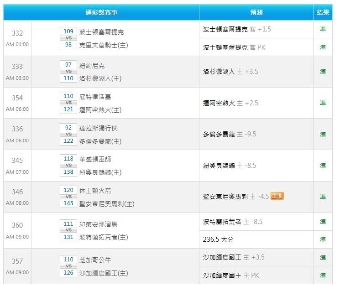Select game number 360
This screenshot has height=286, width=340.
[x=17, y=225]
